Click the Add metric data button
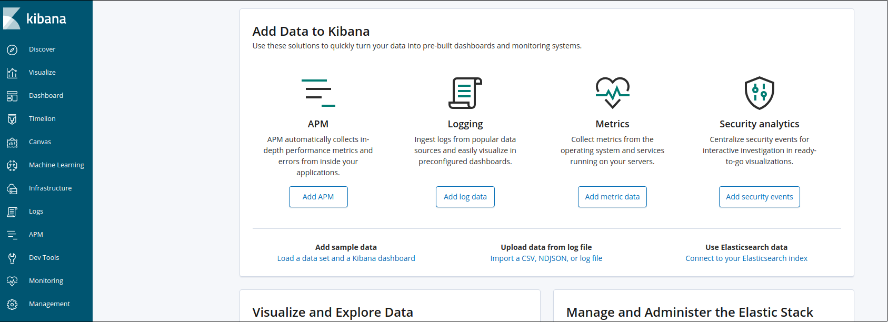Image resolution: width=888 pixels, height=322 pixels. [x=612, y=197]
